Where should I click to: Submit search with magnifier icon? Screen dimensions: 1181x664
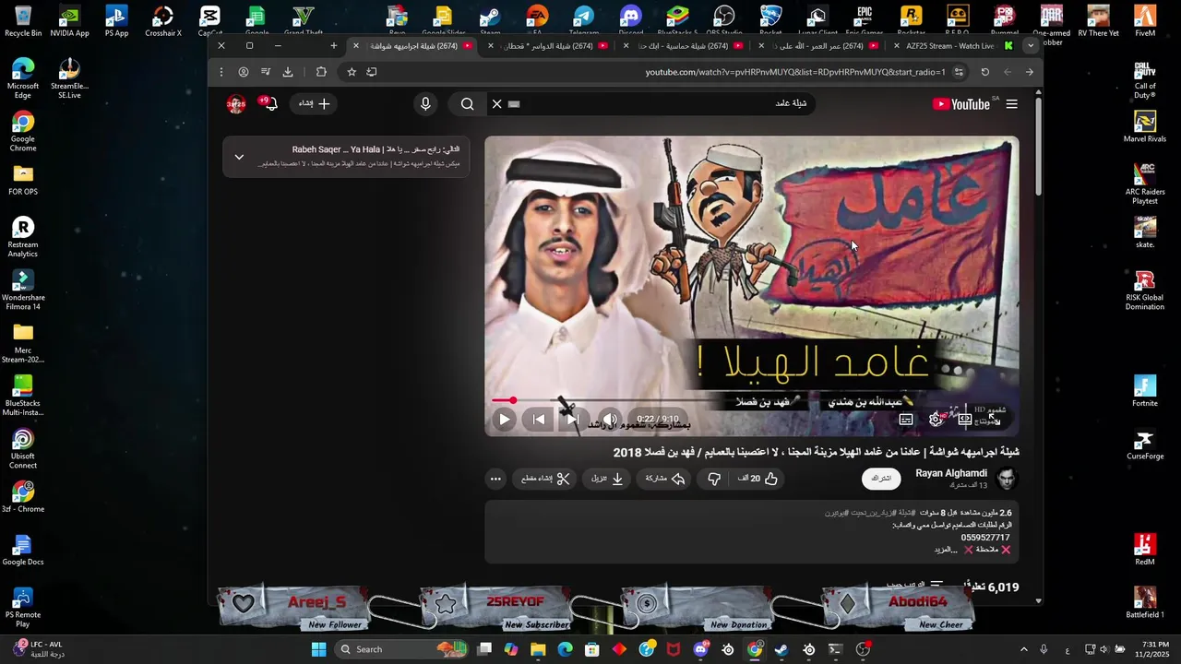point(468,104)
